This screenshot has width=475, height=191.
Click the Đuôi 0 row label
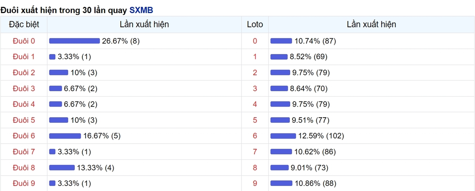pyautogui.click(x=24, y=41)
